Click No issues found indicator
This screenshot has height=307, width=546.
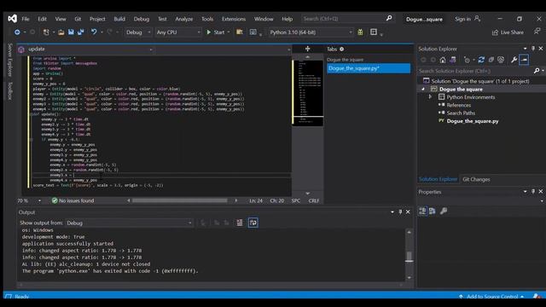click(x=73, y=200)
